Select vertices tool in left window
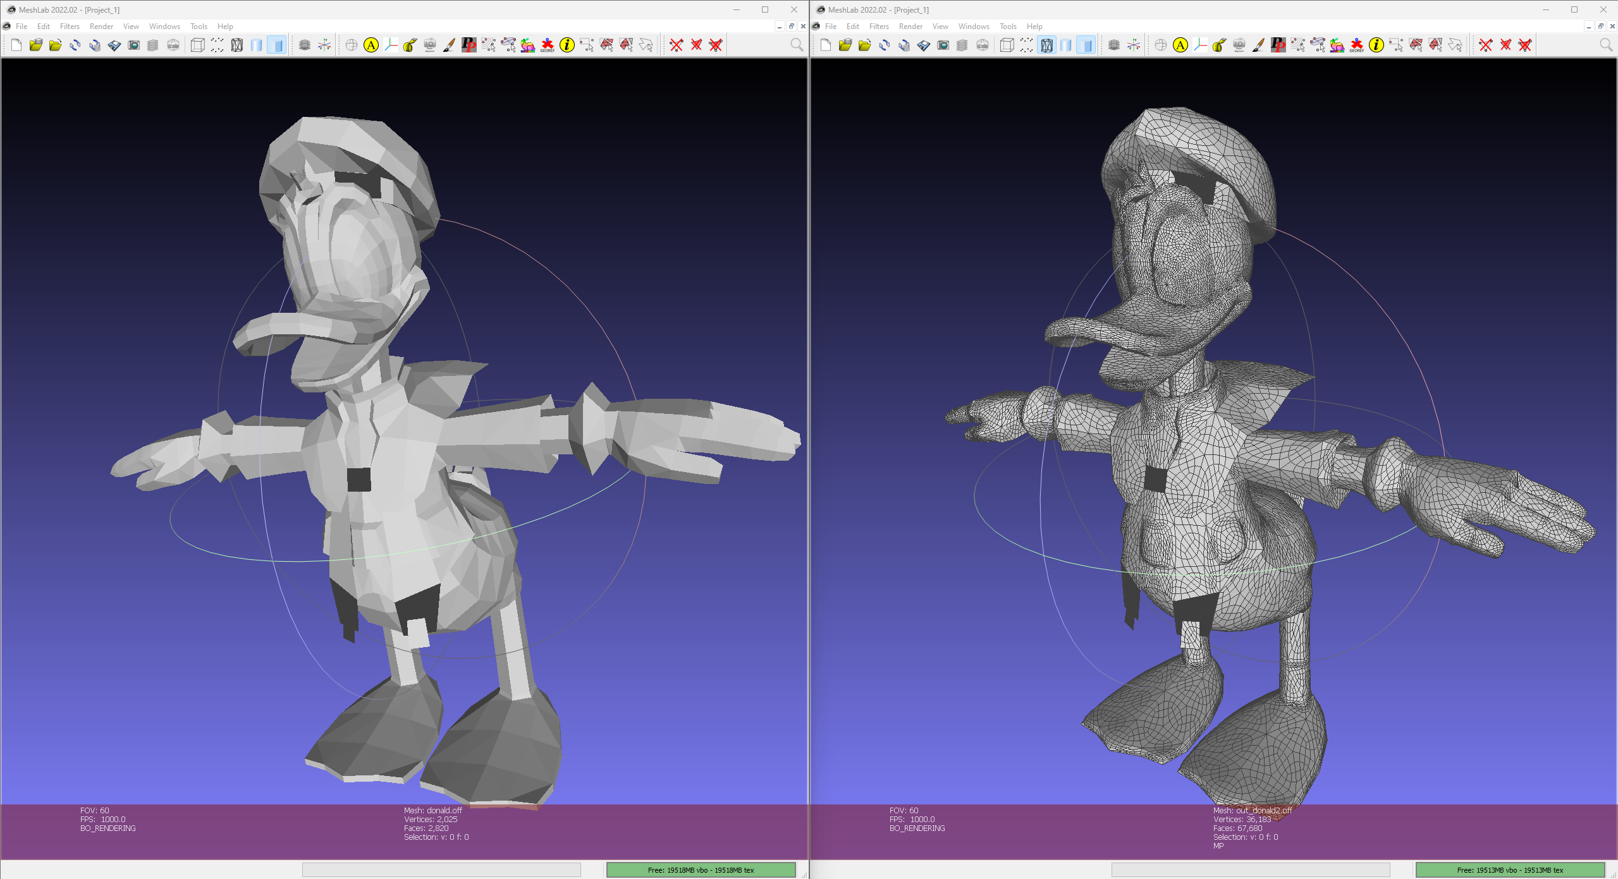The width and height of the screenshot is (1618, 879). [587, 45]
